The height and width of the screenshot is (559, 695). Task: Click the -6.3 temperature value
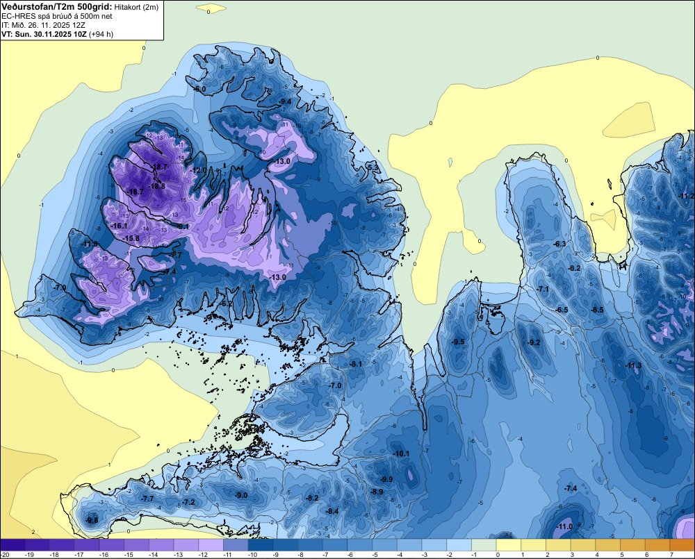(559, 244)
